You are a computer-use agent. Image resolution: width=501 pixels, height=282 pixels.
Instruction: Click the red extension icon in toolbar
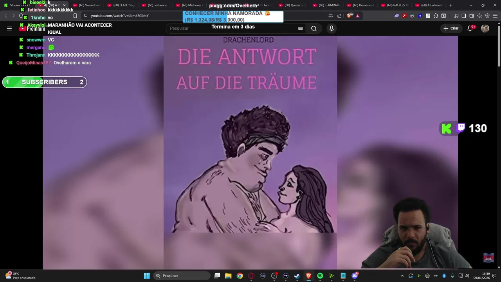pyautogui.click(x=404, y=16)
